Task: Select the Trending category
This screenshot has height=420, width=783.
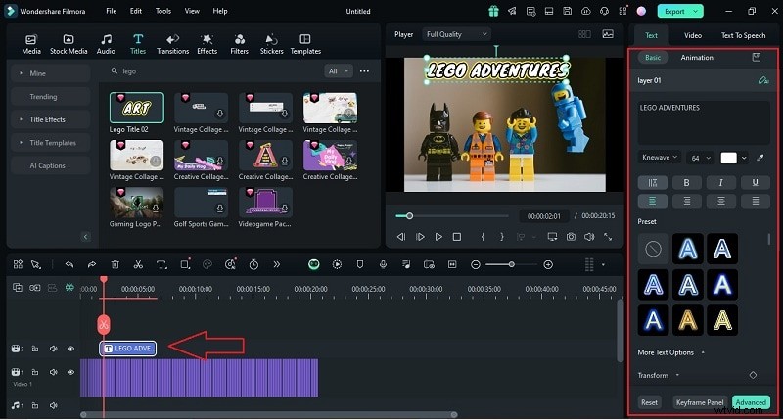Action: pyautogui.click(x=51, y=97)
